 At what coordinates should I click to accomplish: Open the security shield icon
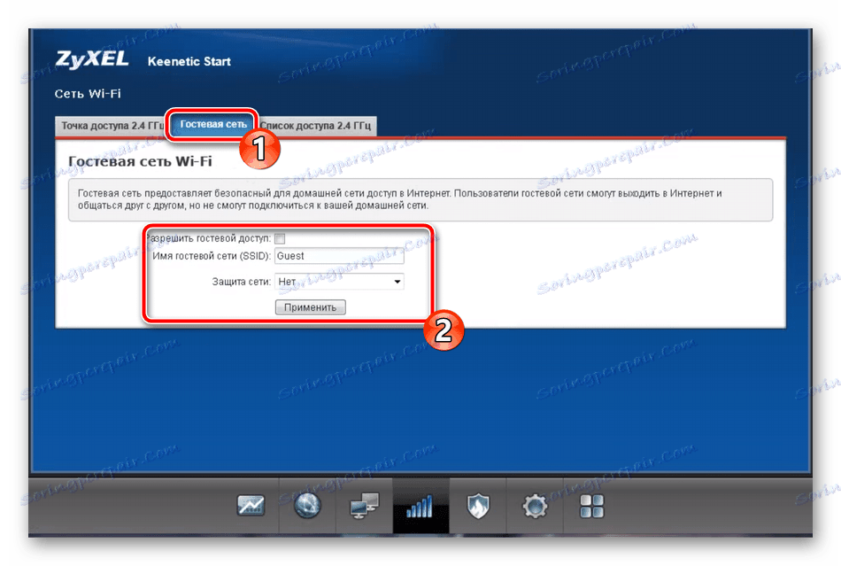tap(477, 506)
